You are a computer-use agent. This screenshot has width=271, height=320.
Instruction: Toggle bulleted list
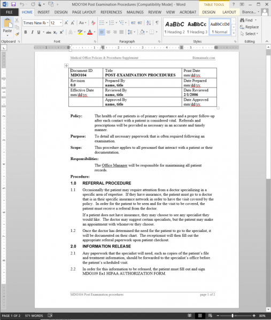102,23
